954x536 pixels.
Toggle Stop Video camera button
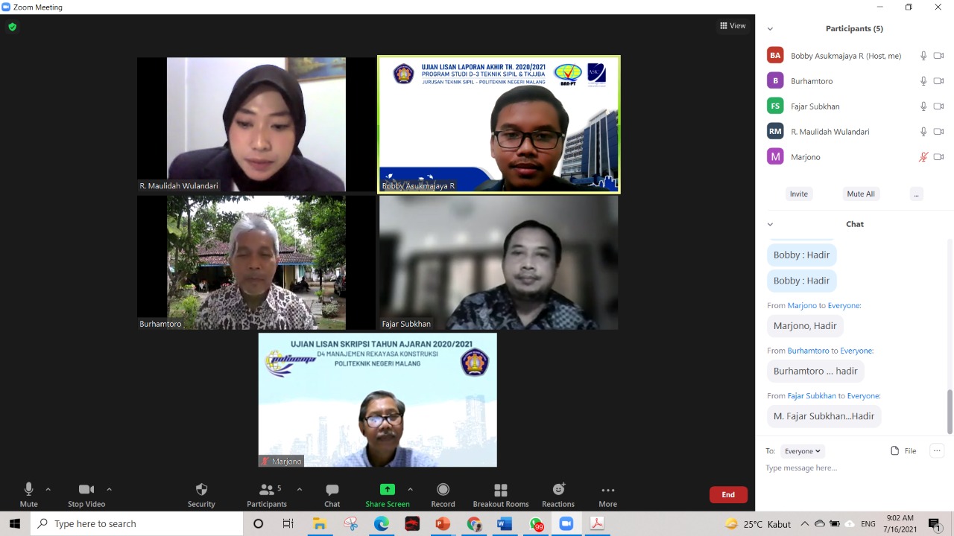pos(86,491)
